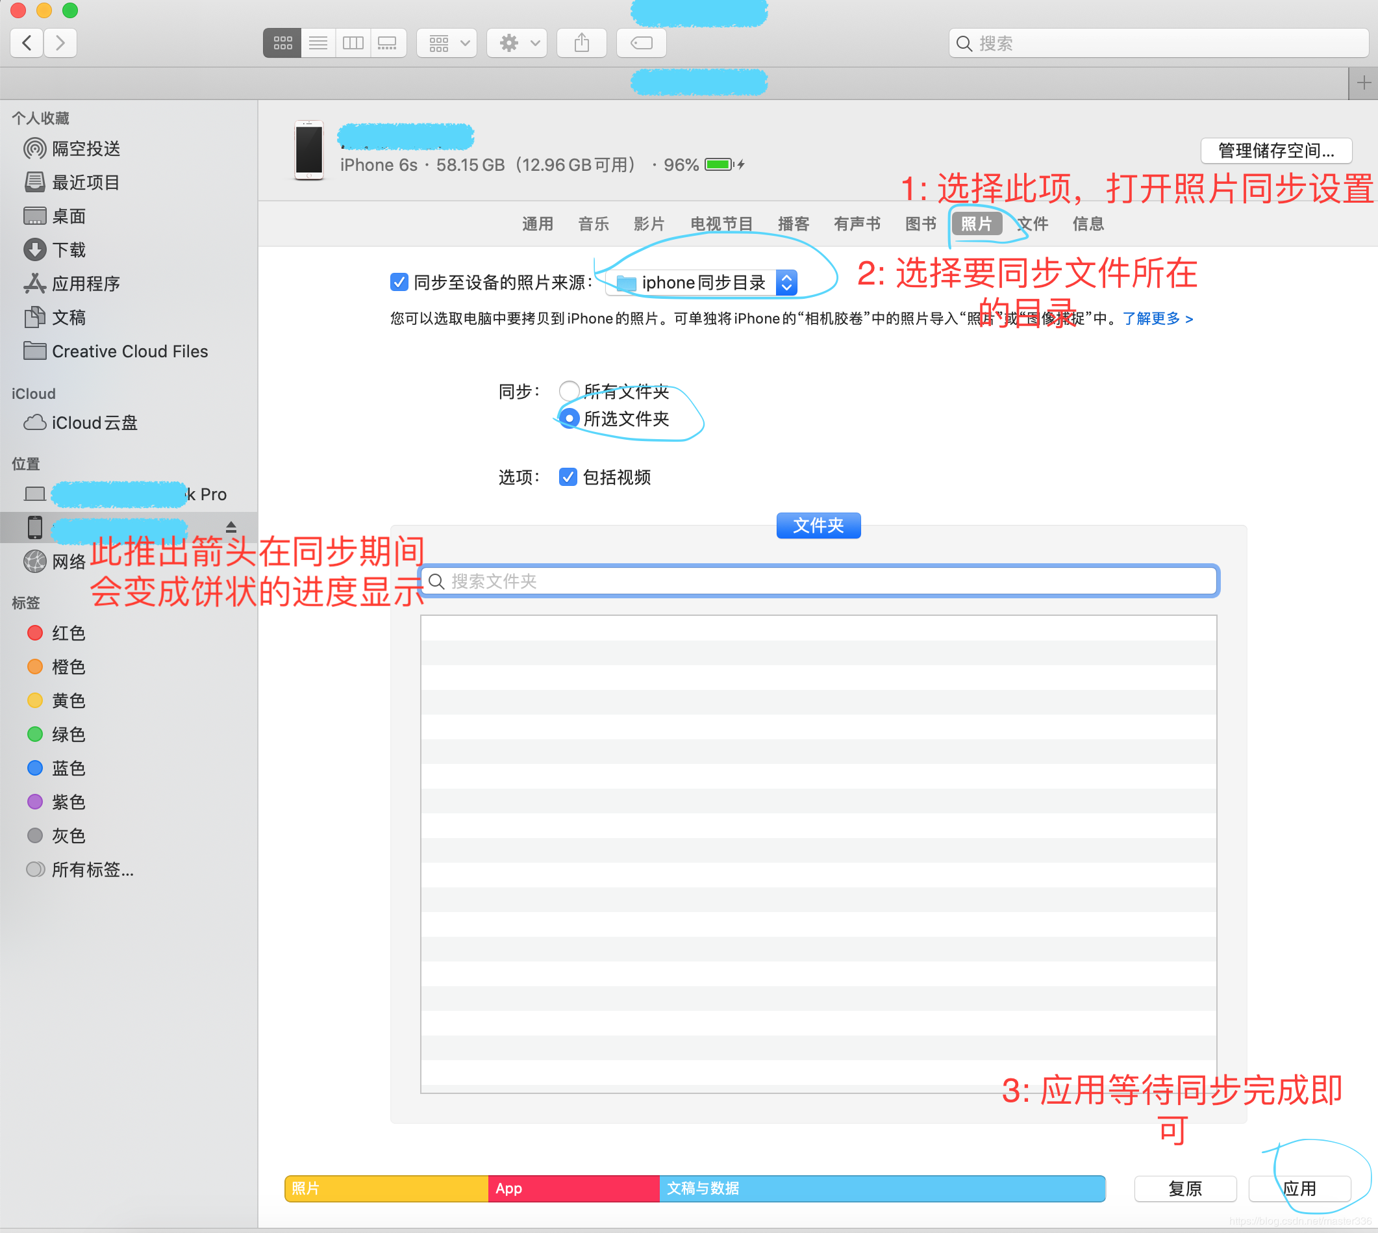The height and width of the screenshot is (1233, 1378).
Task: Open AirDrop (隔空投送) in sidebar
Action: [85, 148]
